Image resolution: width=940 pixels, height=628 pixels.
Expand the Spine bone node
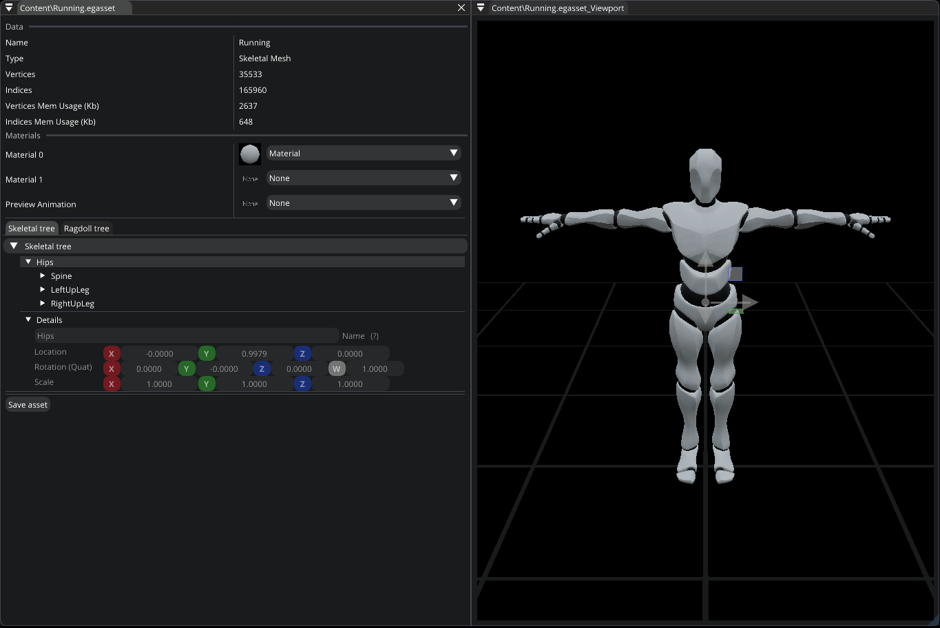pyautogui.click(x=43, y=275)
